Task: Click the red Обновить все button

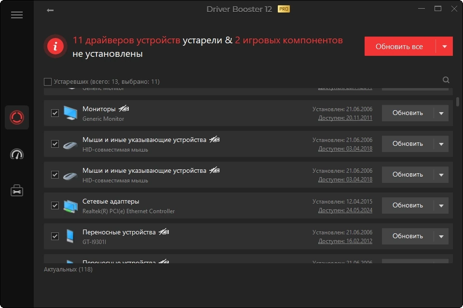Action: tap(400, 46)
